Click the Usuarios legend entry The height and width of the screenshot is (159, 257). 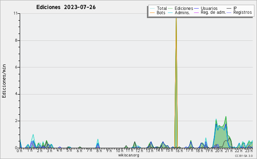coord(206,8)
